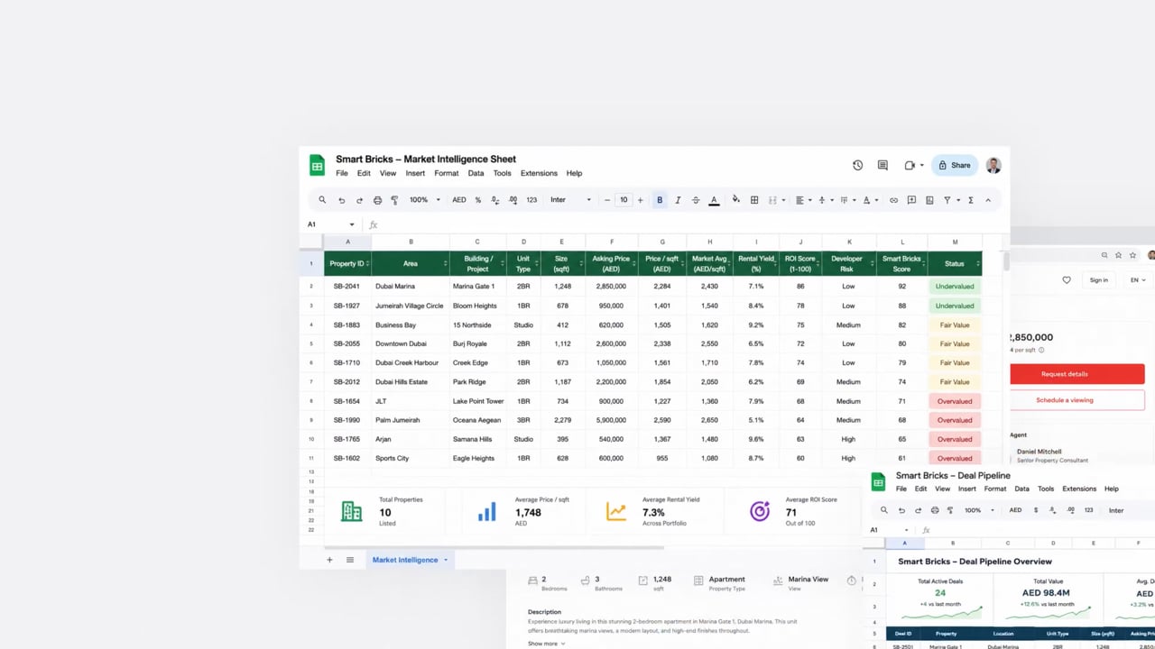Toggle italic in Market Intelligence Sheet toolbar
The height and width of the screenshot is (649, 1155).
click(678, 200)
